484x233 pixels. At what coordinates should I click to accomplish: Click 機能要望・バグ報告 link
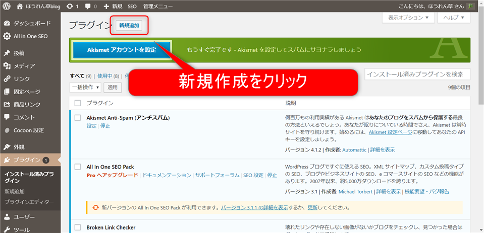pos(427,191)
